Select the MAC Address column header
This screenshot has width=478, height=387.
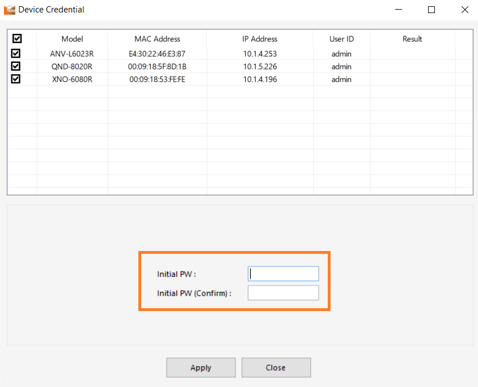tap(157, 39)
